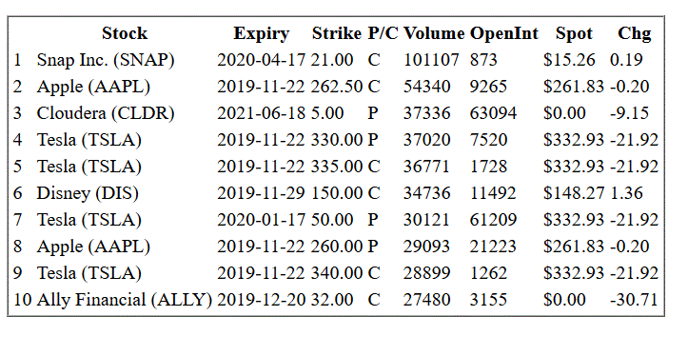Select the Snap Inc. (SNAP) cell
Image resolution: width=688 pixels, height=356 pixels.
pos(106,60)
